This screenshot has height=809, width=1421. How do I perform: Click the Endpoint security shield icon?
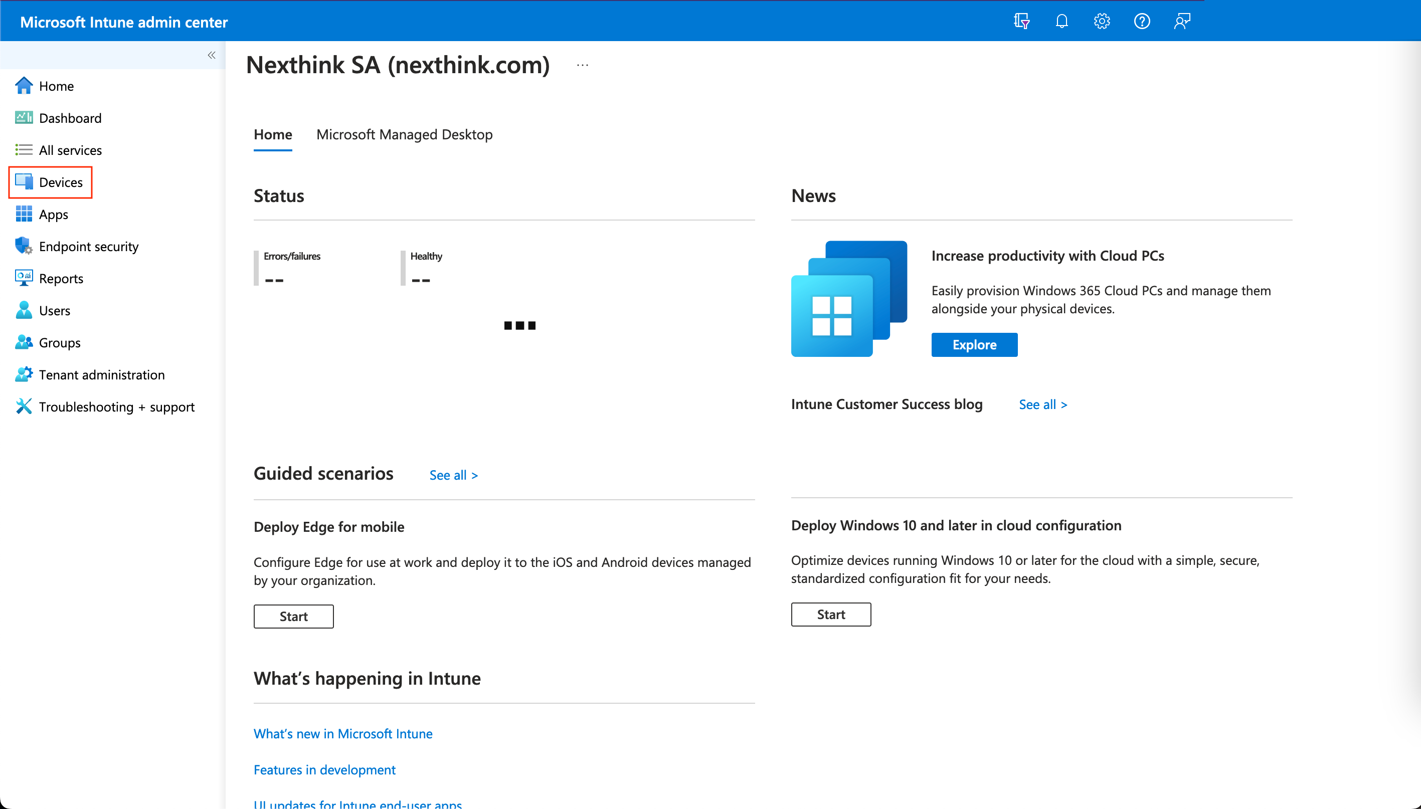[24, 246]
